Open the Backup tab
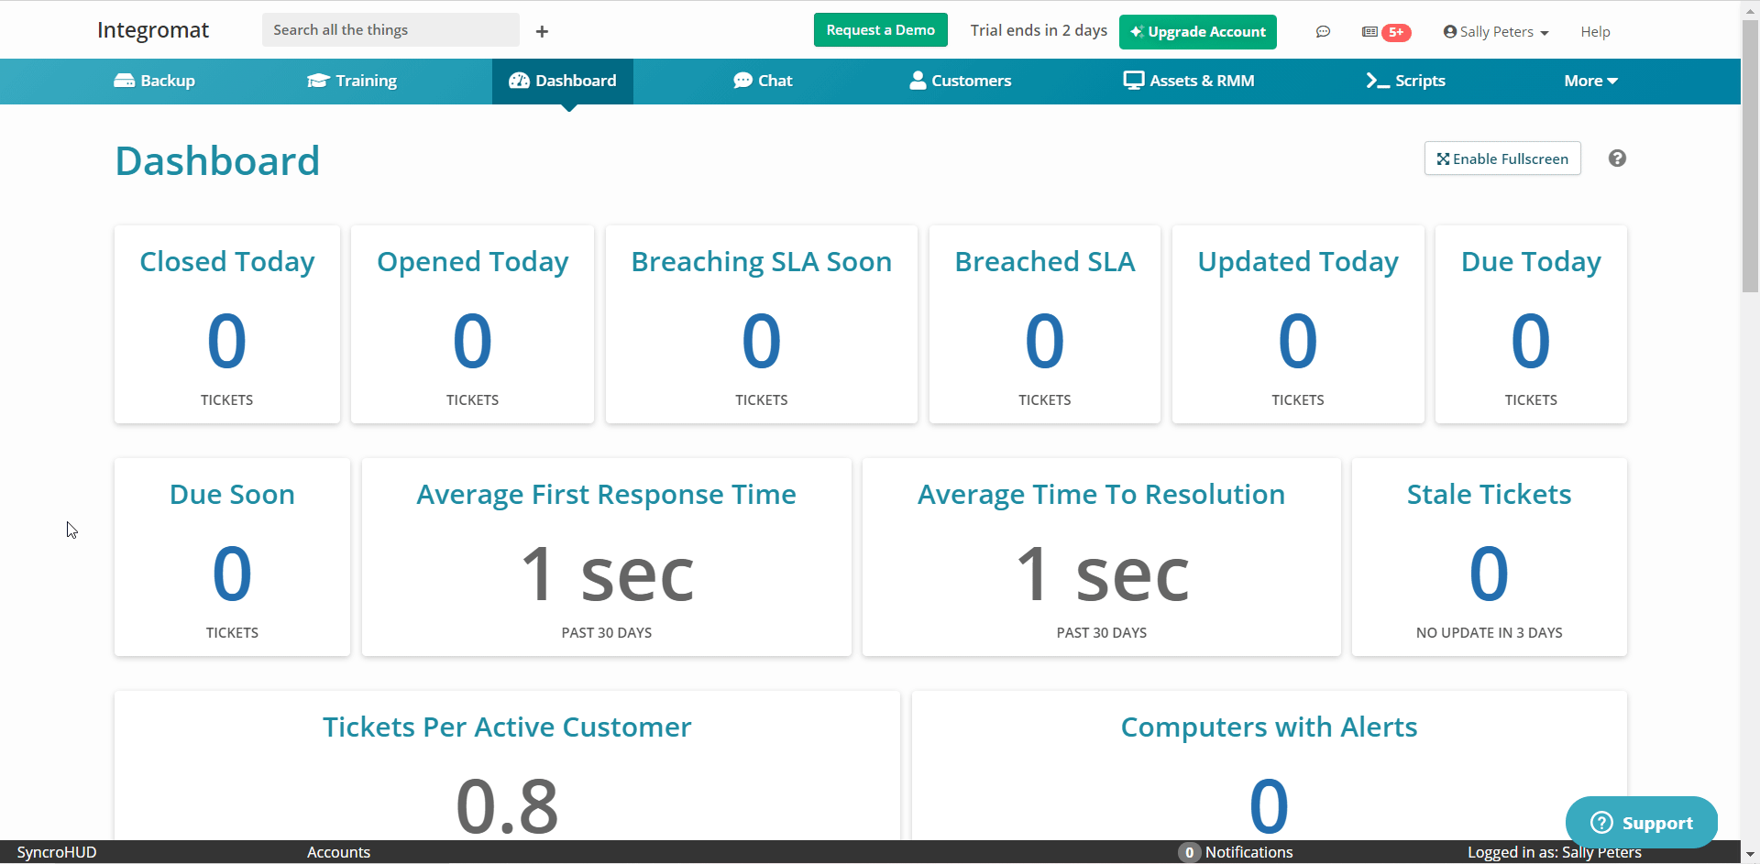The height and width of the screenshot is (864, 1760). pyautogui.click(x=154, y=81)
